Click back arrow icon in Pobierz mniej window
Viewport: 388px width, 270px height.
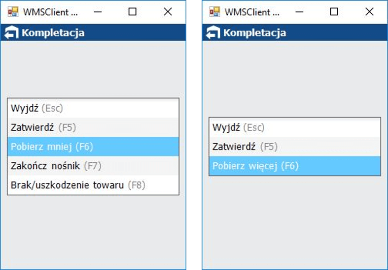pyautogui.click(x=11, y=33)
